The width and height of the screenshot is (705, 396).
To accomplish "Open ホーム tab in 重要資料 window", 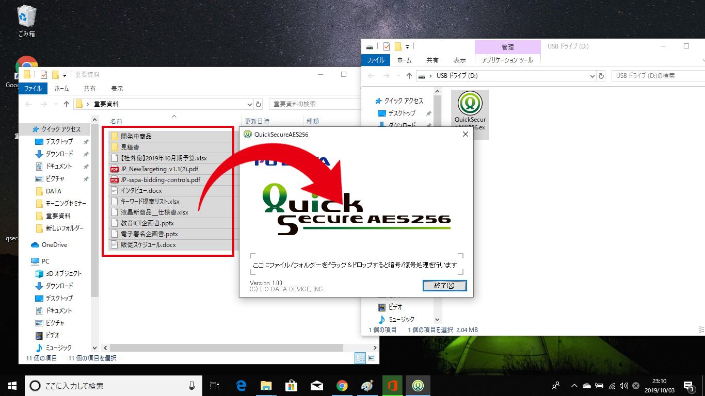I will click(61, 89).
